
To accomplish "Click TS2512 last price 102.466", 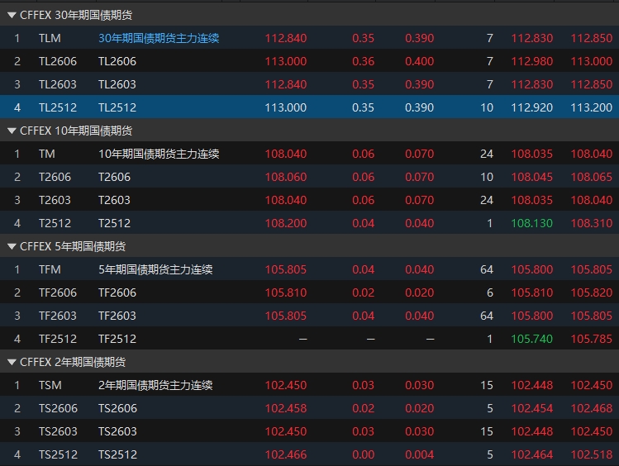I will pyautogui.click(x=286, y=454).
